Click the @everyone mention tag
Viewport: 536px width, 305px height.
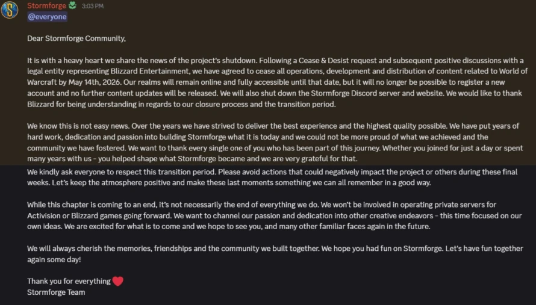click(47, 17)
